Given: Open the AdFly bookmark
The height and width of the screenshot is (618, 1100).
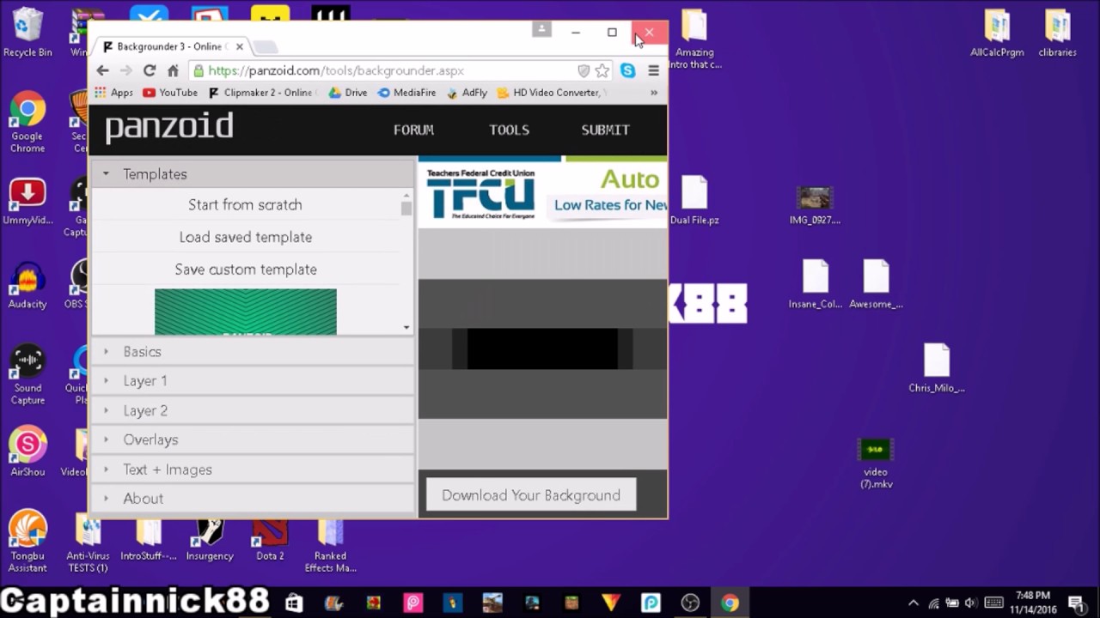Looking at the screenshot, I should (x=467, y=93).
